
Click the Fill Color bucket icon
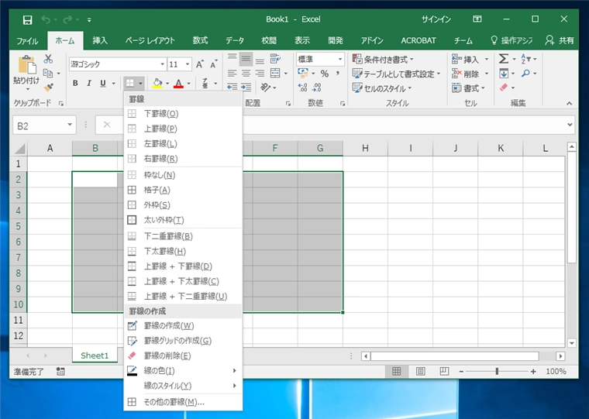point(157,84)
